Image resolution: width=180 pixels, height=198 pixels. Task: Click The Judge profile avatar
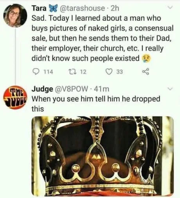[15, 97]
